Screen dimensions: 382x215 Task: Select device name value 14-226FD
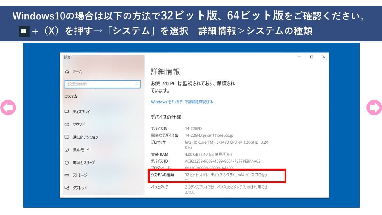pos(193,129)
